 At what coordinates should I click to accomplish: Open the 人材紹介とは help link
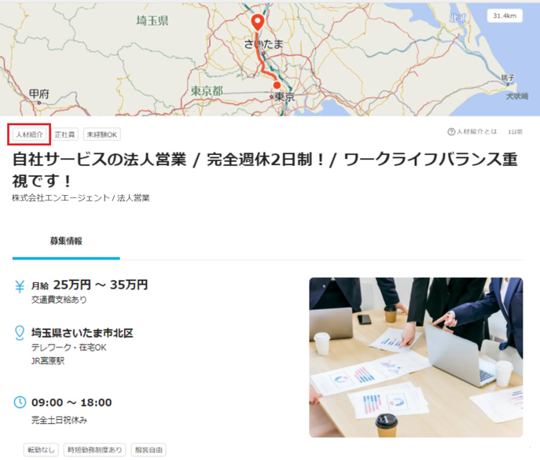472,131
